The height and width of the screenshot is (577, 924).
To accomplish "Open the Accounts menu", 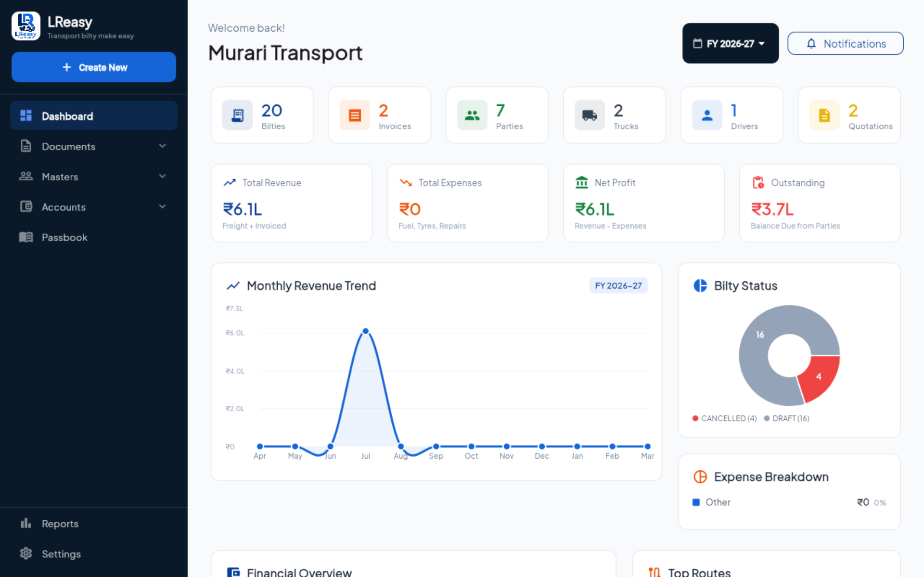I will pyautogui.click(x=94, y=207).
